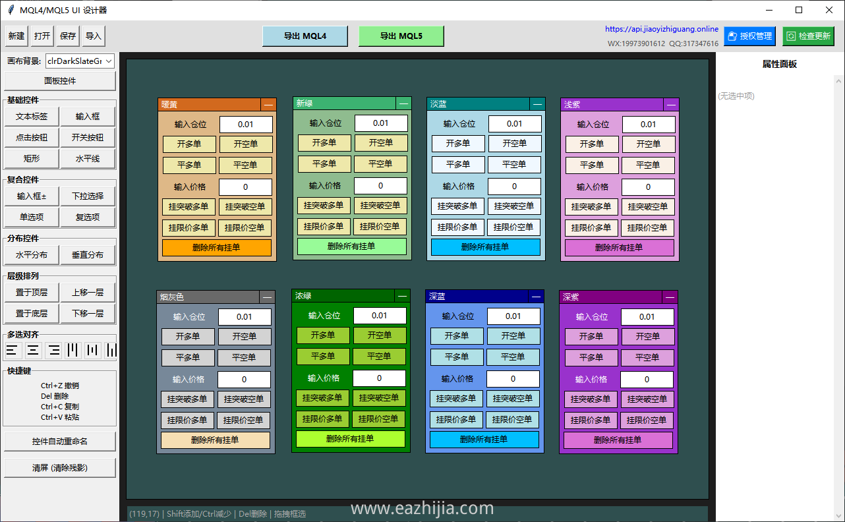Select 挂限价空单 button in the 暖黄 panel

[x=245, y=228]
